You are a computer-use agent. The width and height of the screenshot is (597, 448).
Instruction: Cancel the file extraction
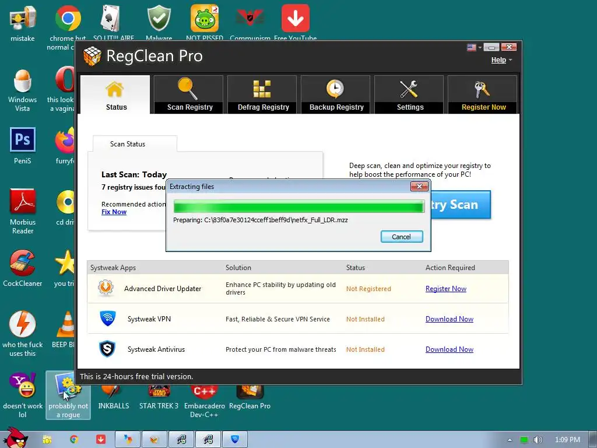tap(402, 237)
